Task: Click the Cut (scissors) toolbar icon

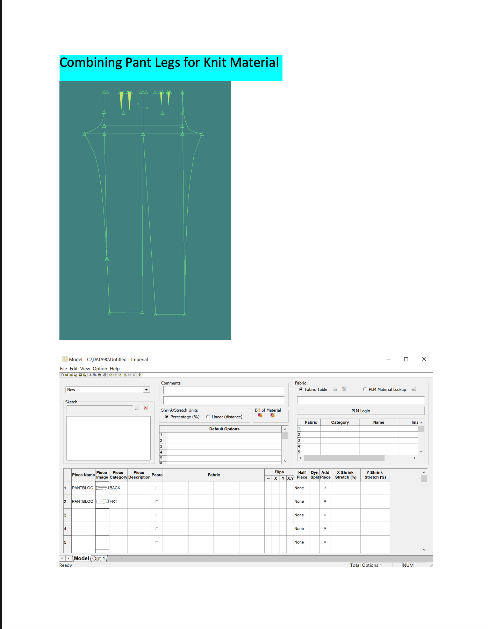Action: (90, 375)
